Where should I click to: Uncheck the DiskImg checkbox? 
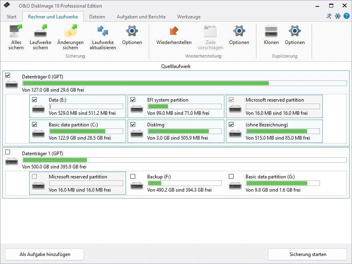[x=133, y=124]
